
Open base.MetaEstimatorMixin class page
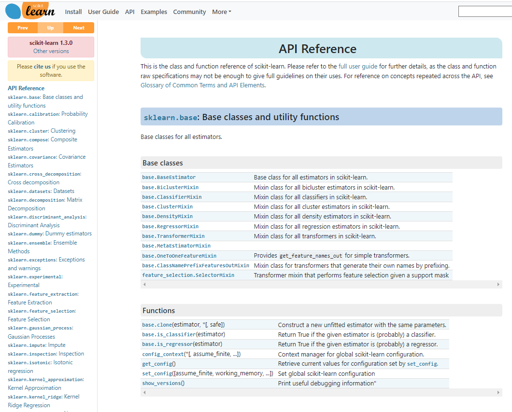pyautogui.click(x=176, y=246)
